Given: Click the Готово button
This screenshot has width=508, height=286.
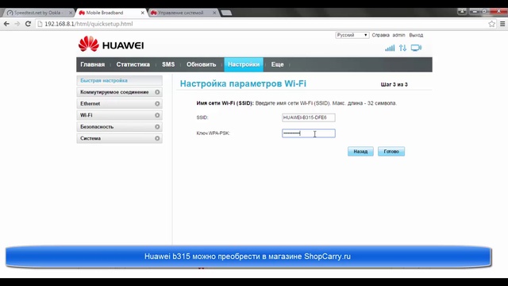Looking at the screenshot, I should pyautogui.click(x=391, y=152).
